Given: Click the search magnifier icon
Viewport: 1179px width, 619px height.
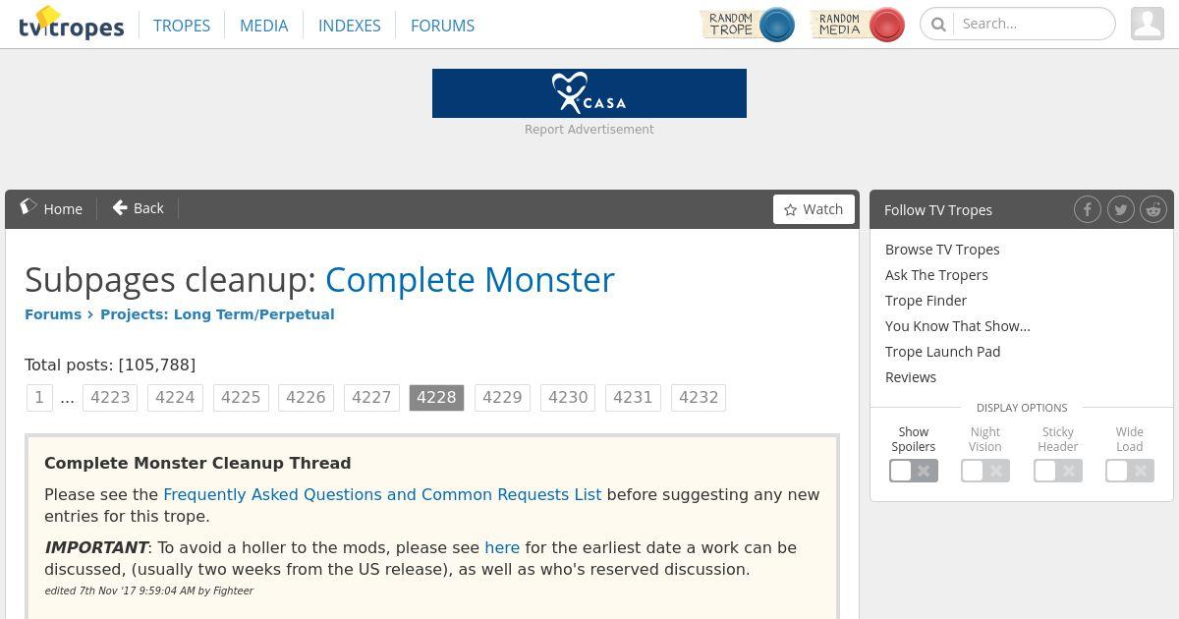Looking at the screenshot, I should pyautogui.click(x=938, y=24).
